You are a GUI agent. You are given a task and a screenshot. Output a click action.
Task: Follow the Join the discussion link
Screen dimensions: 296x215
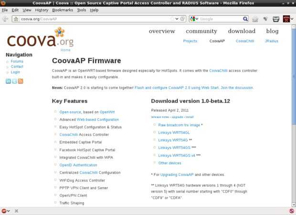coord(237,88)
